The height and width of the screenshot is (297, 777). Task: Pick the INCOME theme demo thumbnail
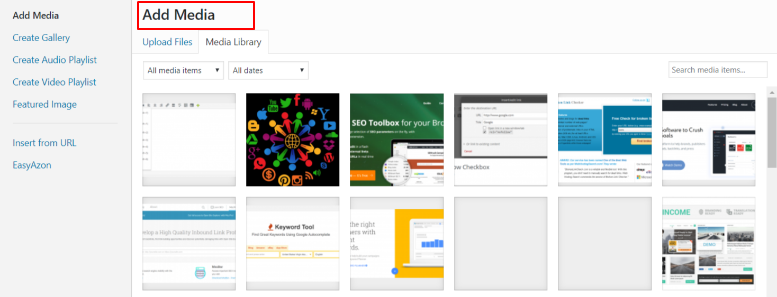708,243
